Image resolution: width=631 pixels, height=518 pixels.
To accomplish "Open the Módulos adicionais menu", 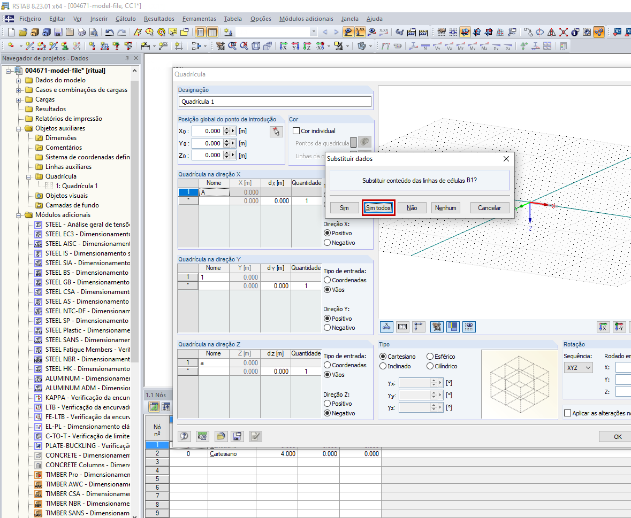I will (x=306, y=19).
